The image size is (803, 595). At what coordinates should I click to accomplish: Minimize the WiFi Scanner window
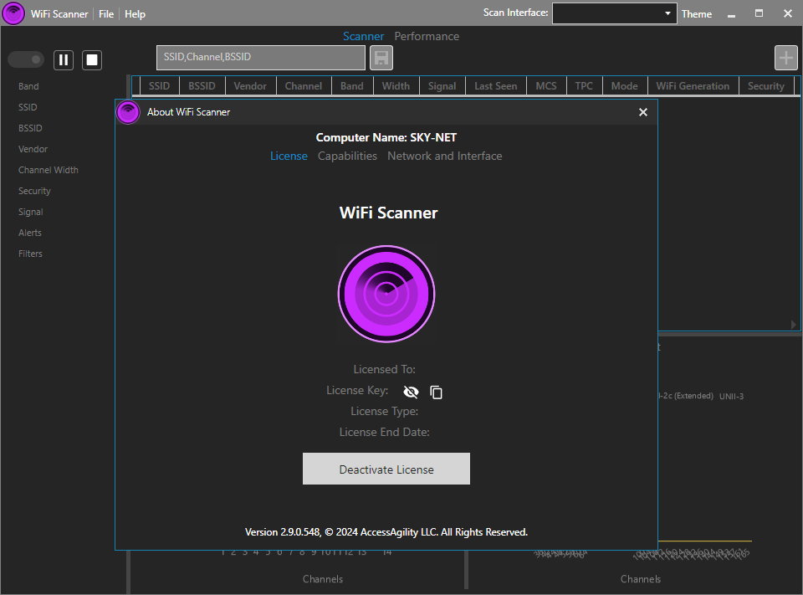click(731, 14)
